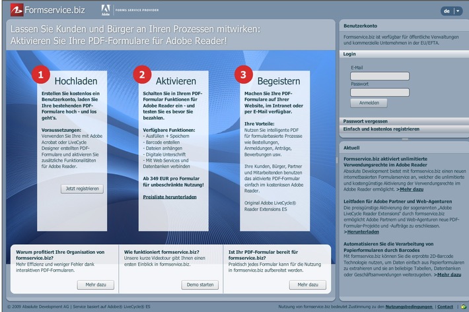Click '© 2009 Absolute Development AG' footer text
This screenshot has height=312, width=469.
38,307
